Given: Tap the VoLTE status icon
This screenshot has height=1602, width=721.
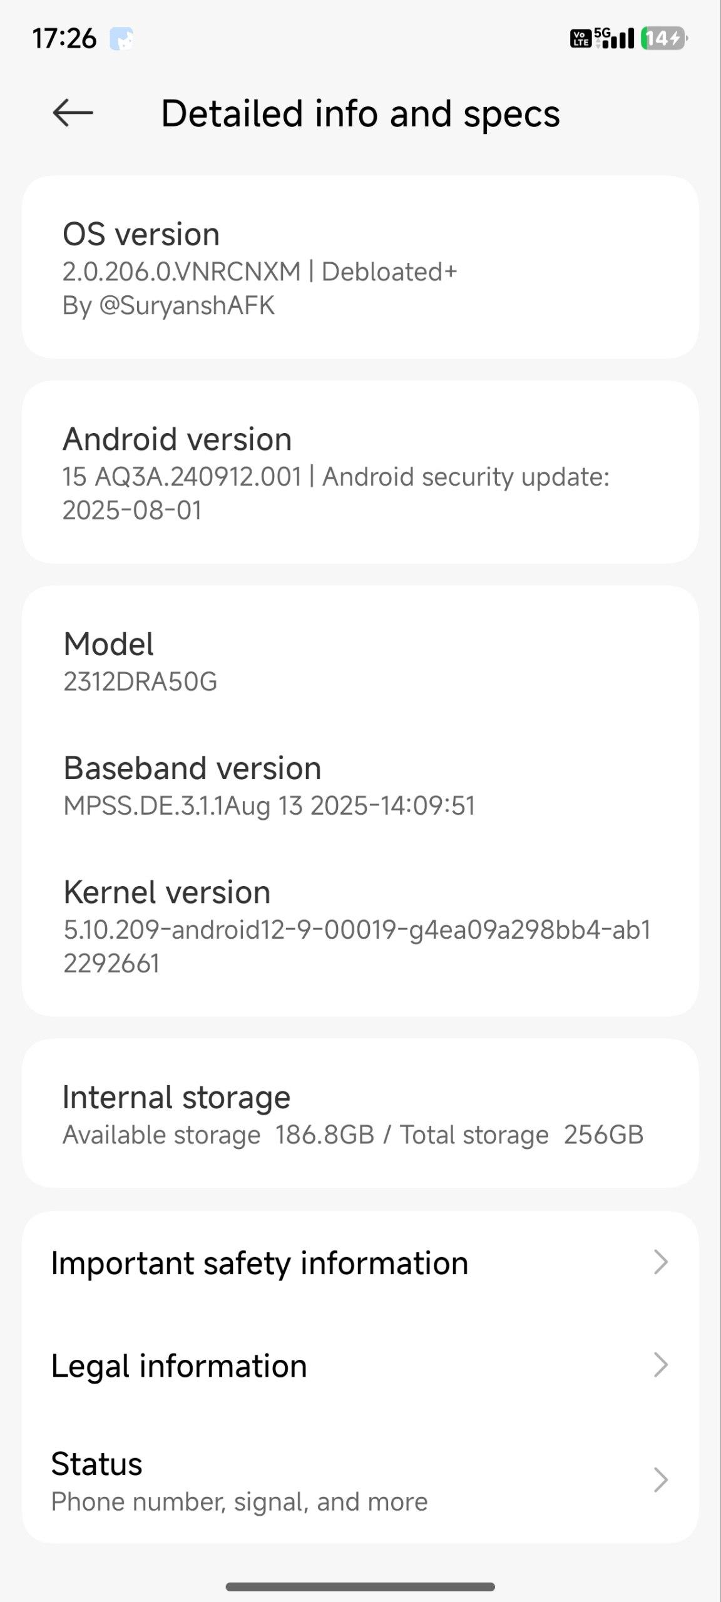Looking at the screenshot, I should (x=580, y=39).
